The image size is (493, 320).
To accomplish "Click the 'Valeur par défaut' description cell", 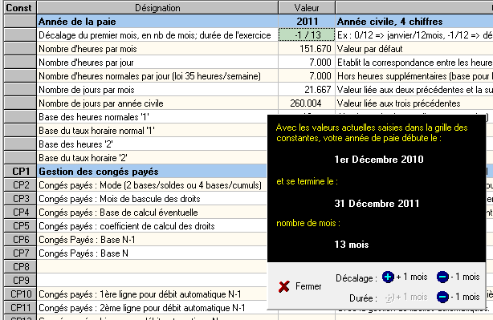I will [414, 49].
